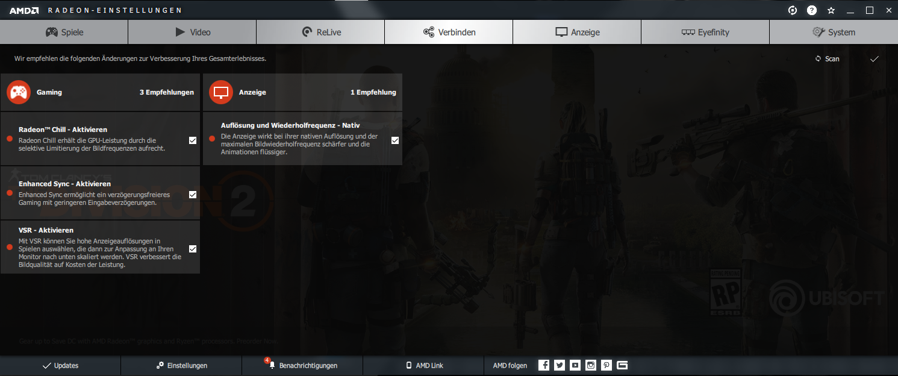Apply recommendations with the checkmark icon
The image size is (898, 376).
tap(875, 58)
